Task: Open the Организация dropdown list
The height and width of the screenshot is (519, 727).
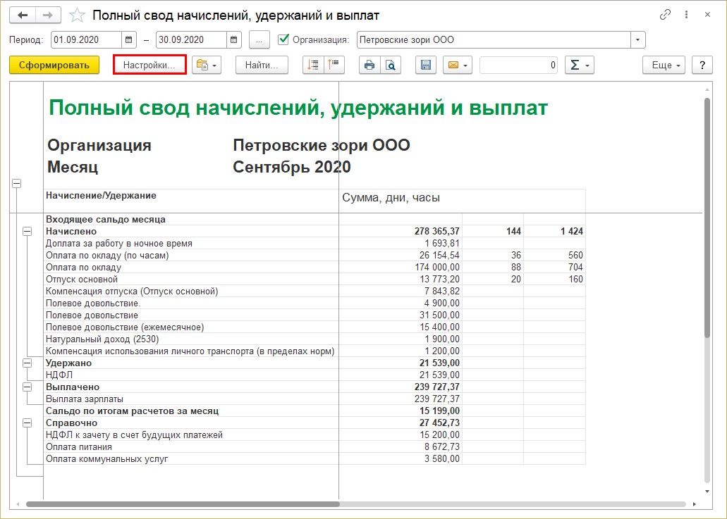Action: (637, 40)
